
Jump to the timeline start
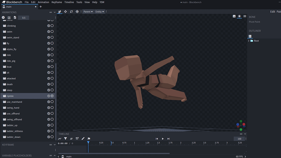pos(157,139)
